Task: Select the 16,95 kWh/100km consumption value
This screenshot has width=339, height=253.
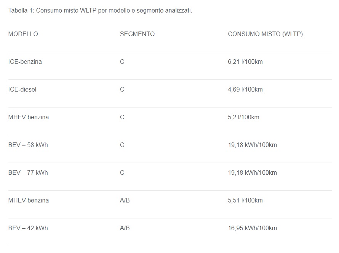Action: [x=252, y=228]
